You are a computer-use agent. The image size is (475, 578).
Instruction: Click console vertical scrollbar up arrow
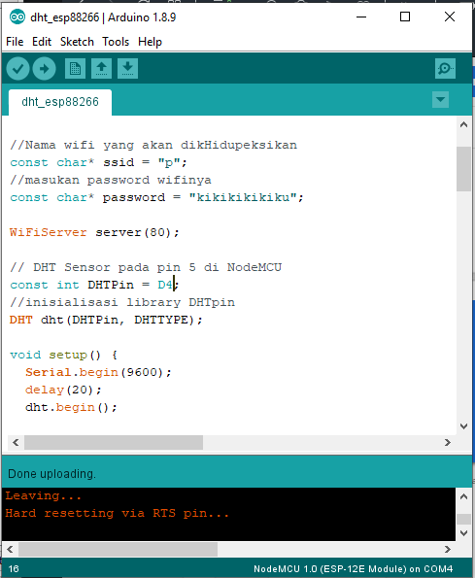point(464,496)
